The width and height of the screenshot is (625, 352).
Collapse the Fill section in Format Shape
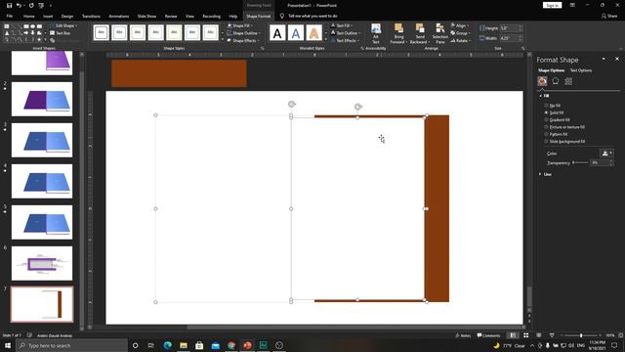point(544,96)
